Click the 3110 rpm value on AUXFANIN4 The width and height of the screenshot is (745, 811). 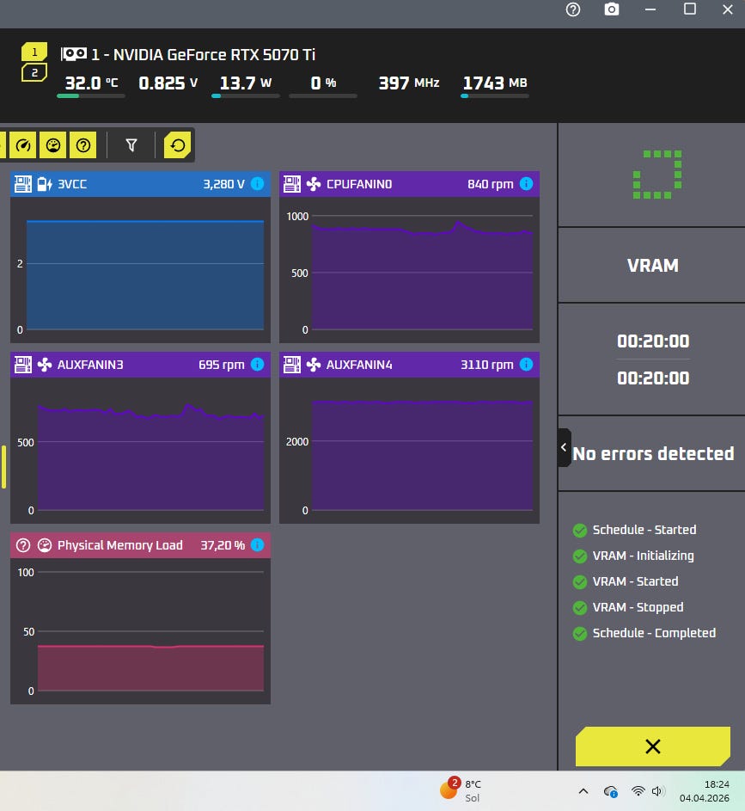(486, 365)
